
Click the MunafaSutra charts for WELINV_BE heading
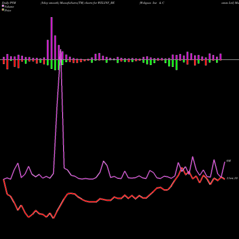tap(77, 3)
